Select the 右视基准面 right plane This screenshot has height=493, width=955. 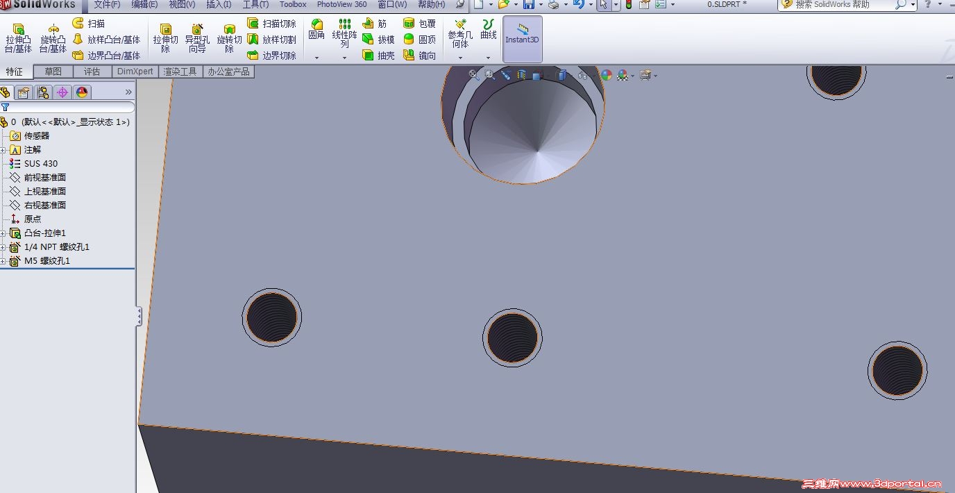click(45, 206)
